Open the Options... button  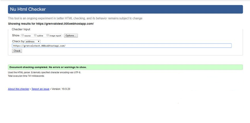71,36
